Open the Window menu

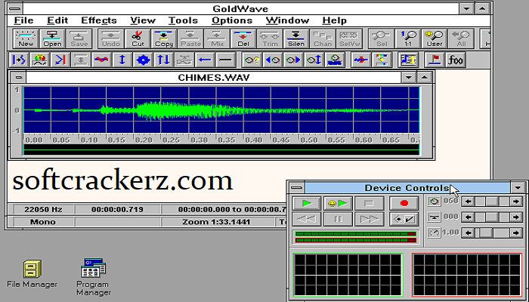(287, 20)
